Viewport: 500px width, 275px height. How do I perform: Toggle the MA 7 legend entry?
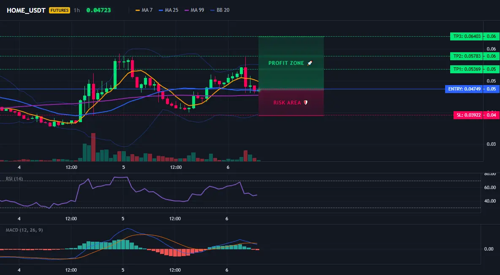[144, 10]
